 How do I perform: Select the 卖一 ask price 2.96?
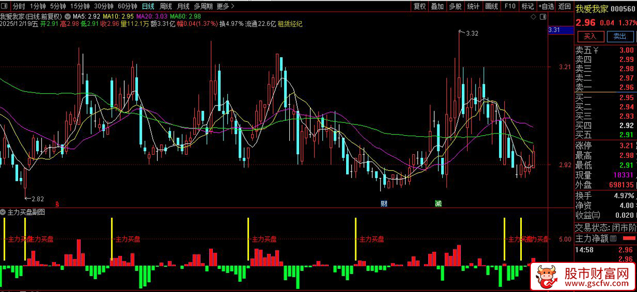click(626, 87)
